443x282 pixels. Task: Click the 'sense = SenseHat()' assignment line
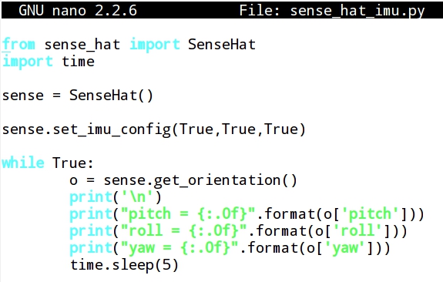pyautogui.click(x=78, y=96)
